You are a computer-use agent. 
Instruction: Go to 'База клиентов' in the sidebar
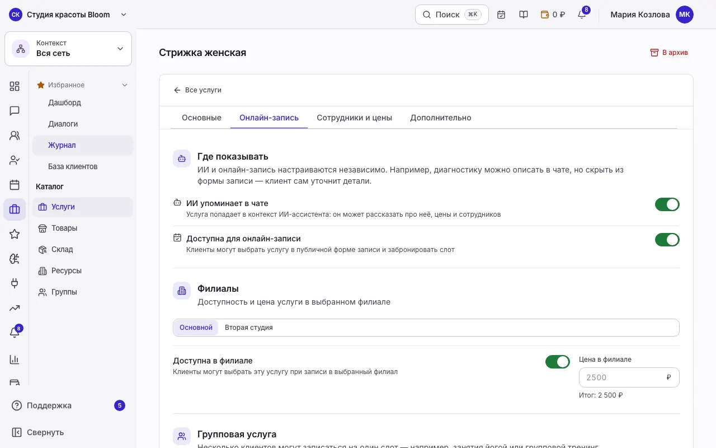(x=83, y=166)
